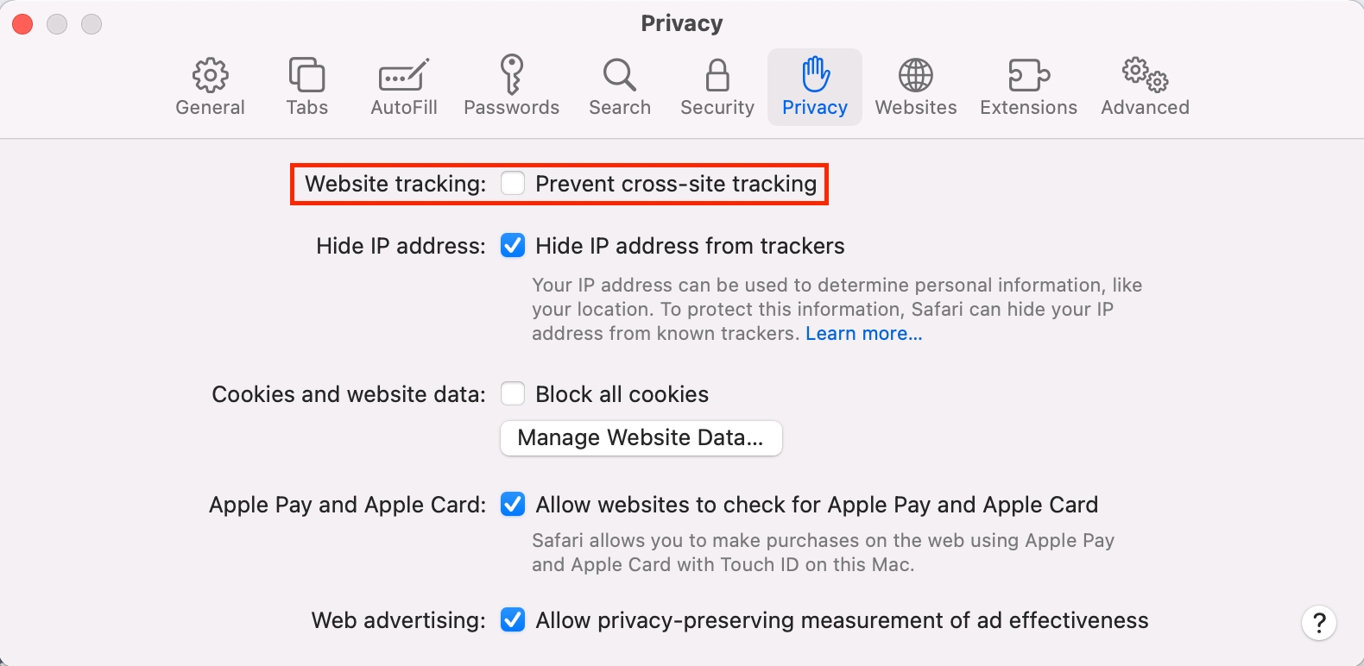Open the help question mark button
The image size is (1364, 666).
(x=1318, y=623)
